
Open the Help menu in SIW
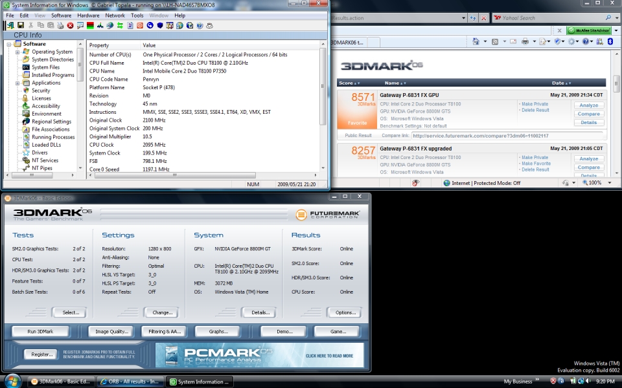coord(179,16)
